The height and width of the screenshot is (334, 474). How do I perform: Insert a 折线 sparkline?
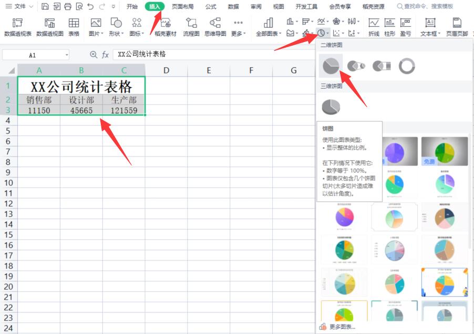click(374, 27)
